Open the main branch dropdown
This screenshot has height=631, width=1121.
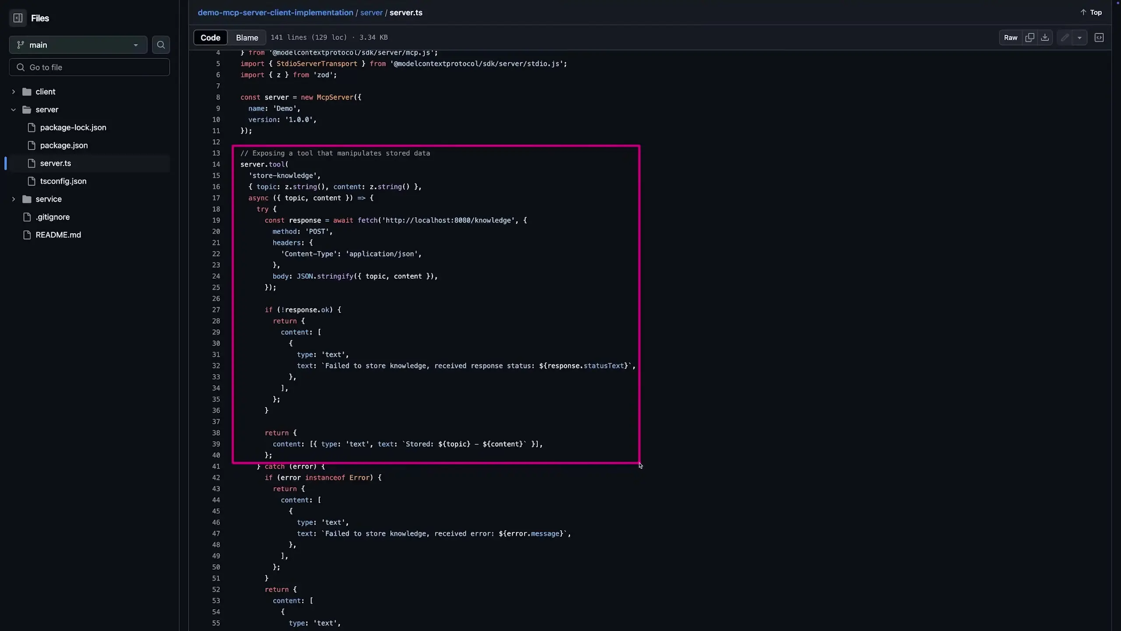[78, 45]
